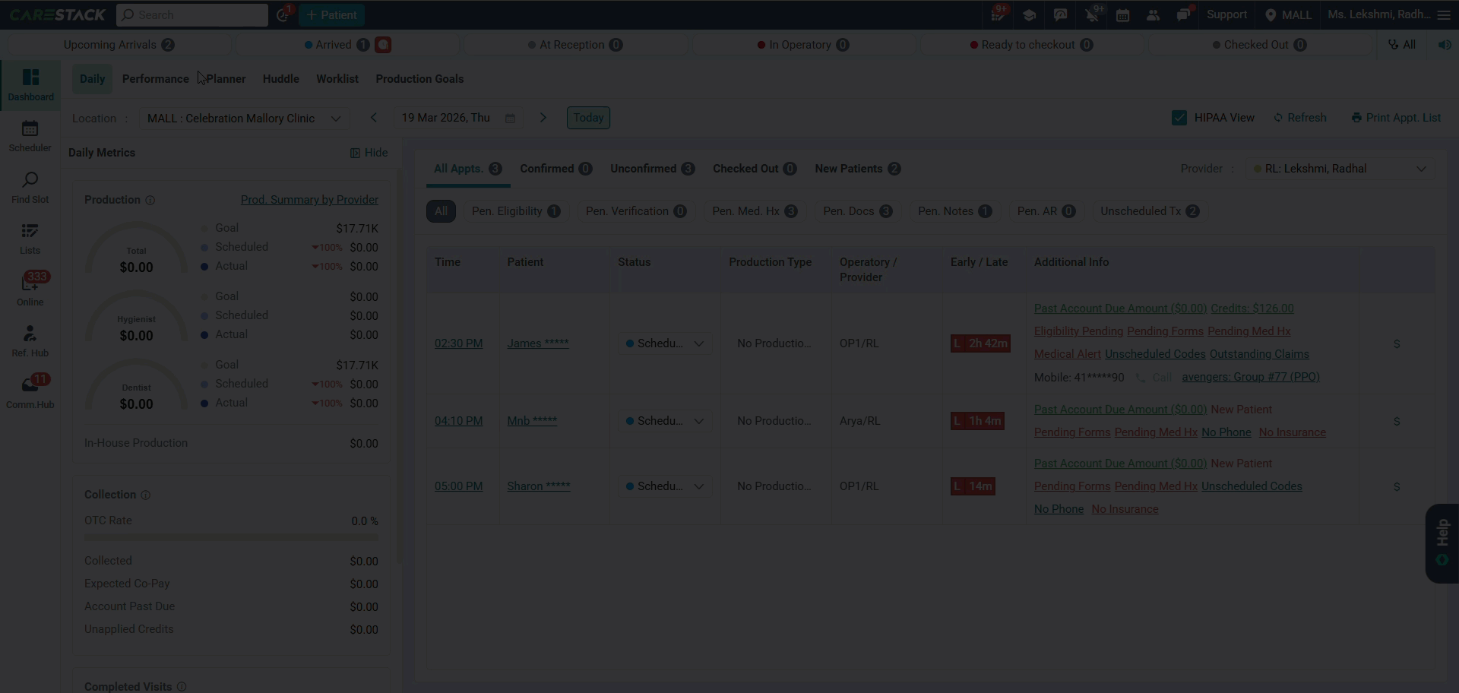Click the red alert icon beside Arrived
Screen dimensions: 1459x693
[x=383, y=45]
